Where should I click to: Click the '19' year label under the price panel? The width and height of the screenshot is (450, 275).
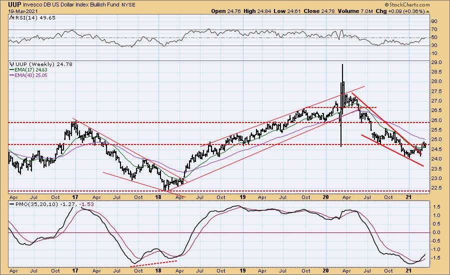click(243, 197)
